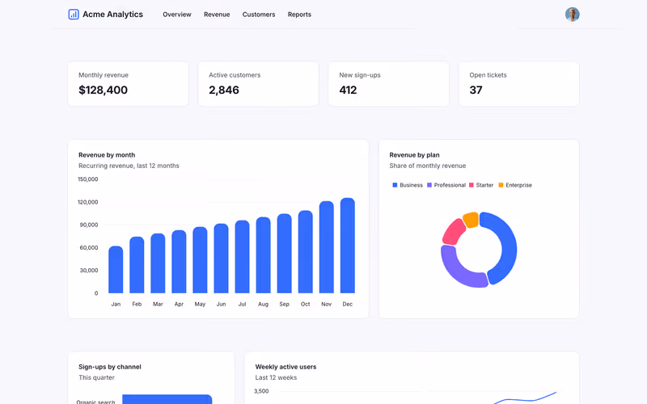Screen dimensions: 647x404
Task: Click the Apr revenue bar
Action: [179, 262]
